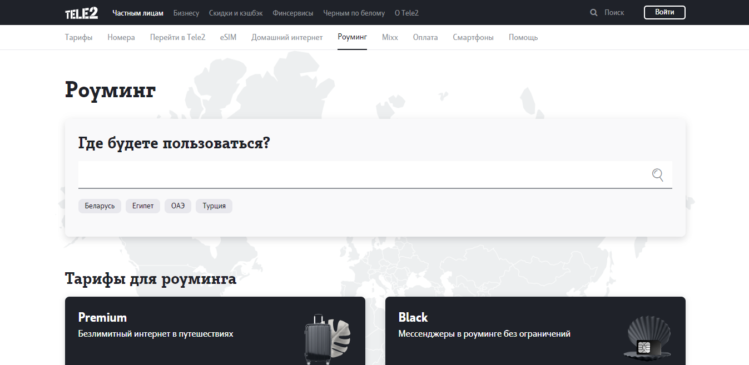Click the Tele2 logo
This screenshot has width=749, height=365.
(81, 13)
